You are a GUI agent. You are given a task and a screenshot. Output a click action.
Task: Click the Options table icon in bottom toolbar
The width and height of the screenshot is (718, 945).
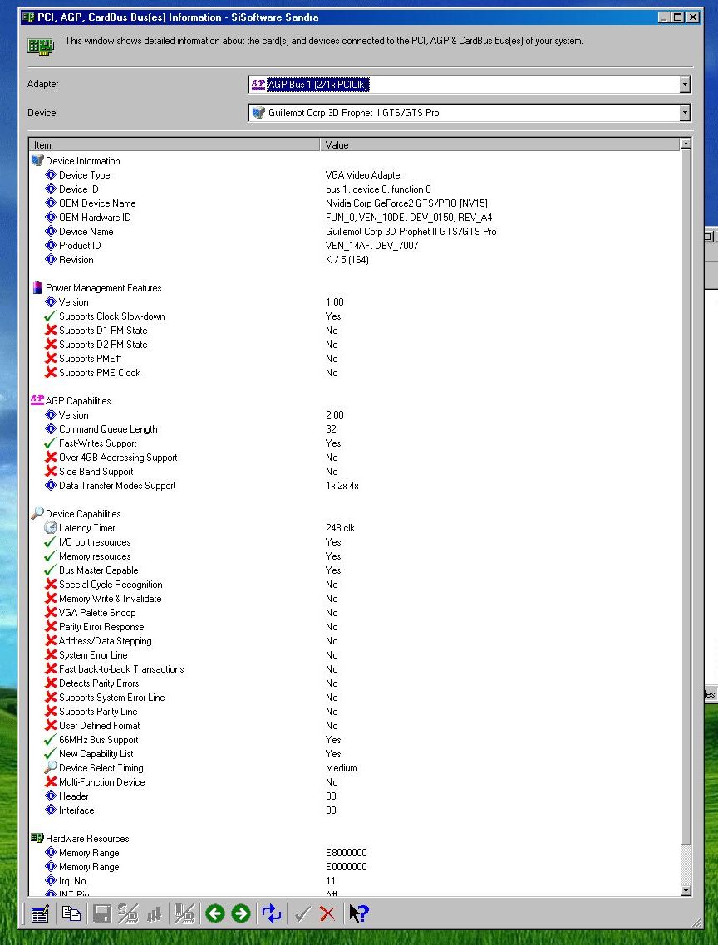pos(40,913)
